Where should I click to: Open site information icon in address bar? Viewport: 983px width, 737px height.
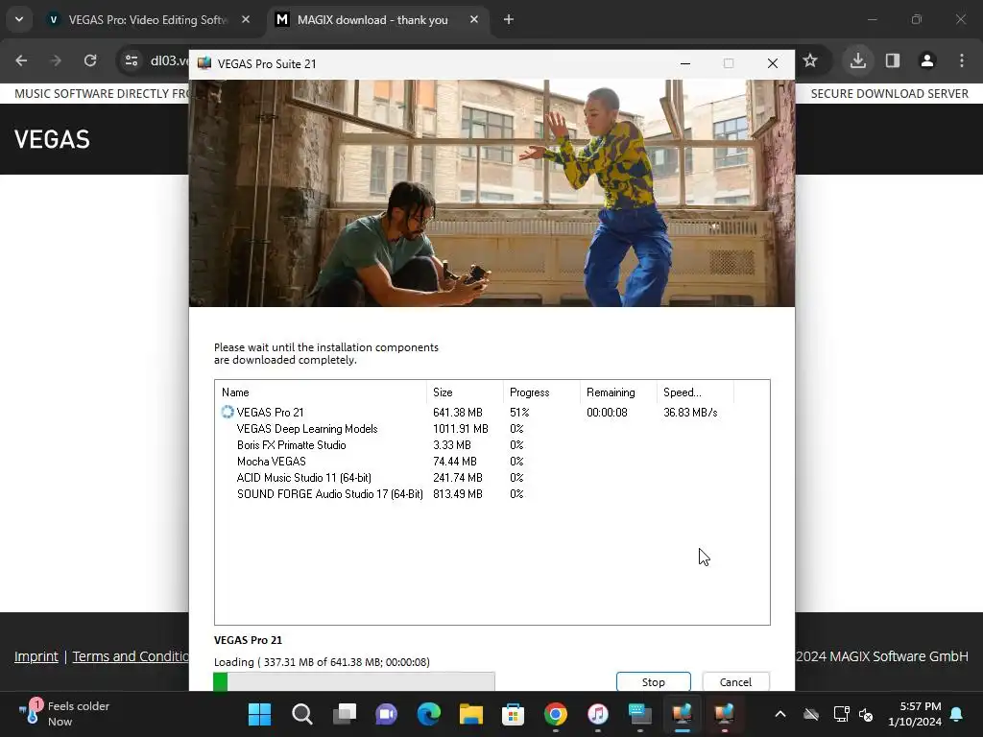tap(132, 60)
